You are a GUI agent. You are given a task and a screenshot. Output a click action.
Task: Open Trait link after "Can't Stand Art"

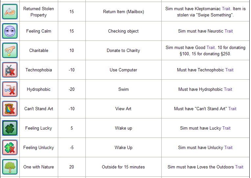tap(232, 109)
